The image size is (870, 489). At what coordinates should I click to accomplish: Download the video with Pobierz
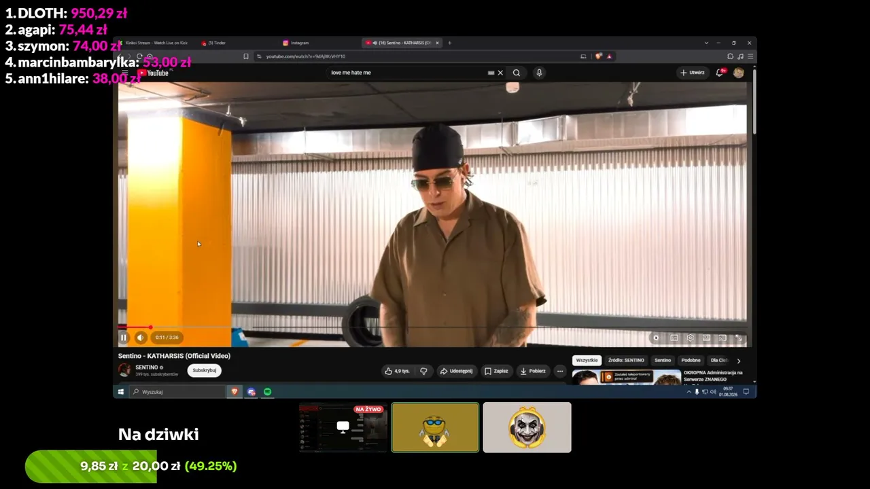[x=533, y=371]
